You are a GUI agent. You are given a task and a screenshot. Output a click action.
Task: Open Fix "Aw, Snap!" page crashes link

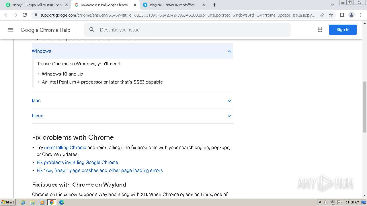point(100,170)
